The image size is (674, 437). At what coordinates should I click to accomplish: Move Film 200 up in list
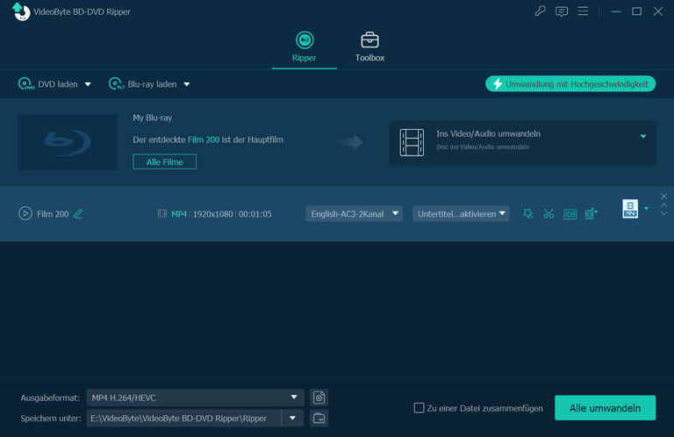[663, 205]
